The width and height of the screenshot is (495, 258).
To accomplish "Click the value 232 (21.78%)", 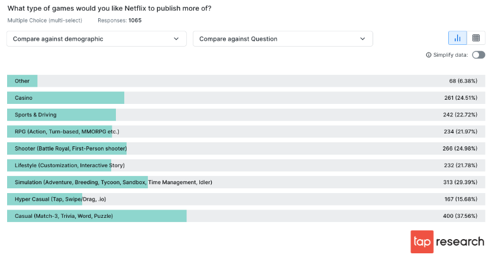I will 460,165.
